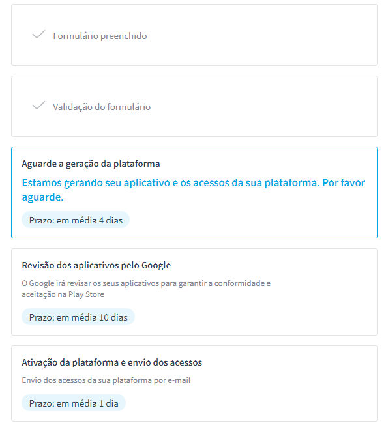Select the Validação do formulário step label
Screen dimensions: 384x430
coord(102,107)
